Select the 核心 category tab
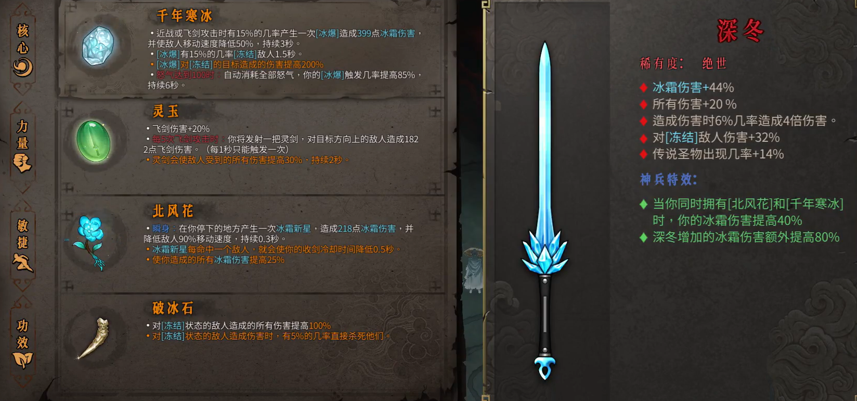The height and width of the screenshot is (401, 857). coord(23,49)
